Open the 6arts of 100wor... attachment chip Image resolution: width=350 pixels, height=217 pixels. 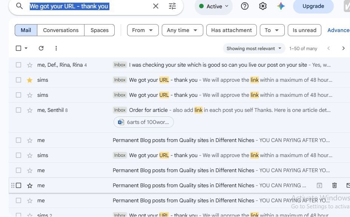point(144,122)
